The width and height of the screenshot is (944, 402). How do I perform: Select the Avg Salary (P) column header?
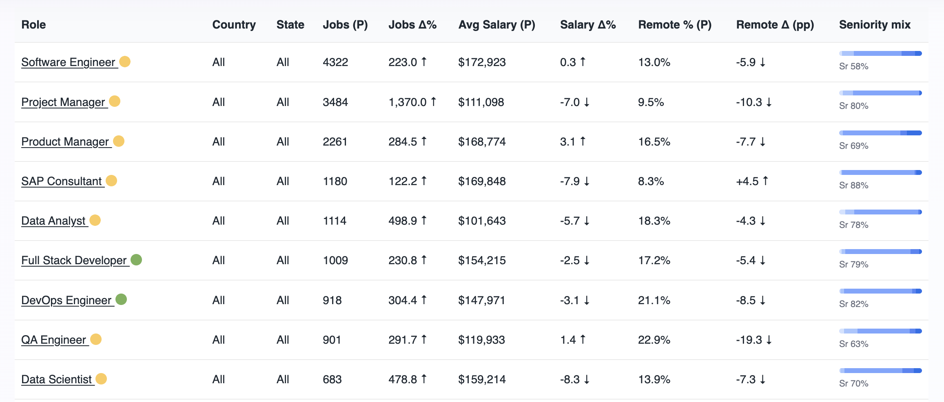point(496,24)
